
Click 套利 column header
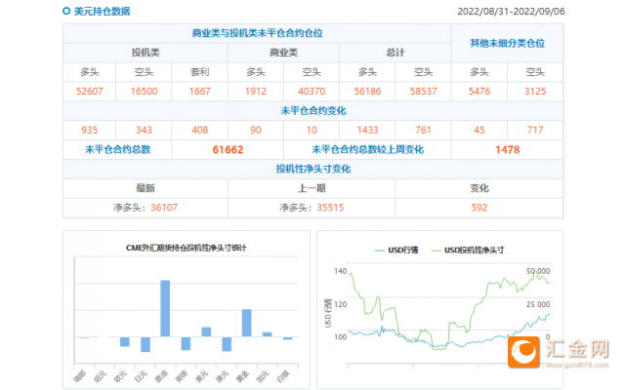[x=199, y=72]
